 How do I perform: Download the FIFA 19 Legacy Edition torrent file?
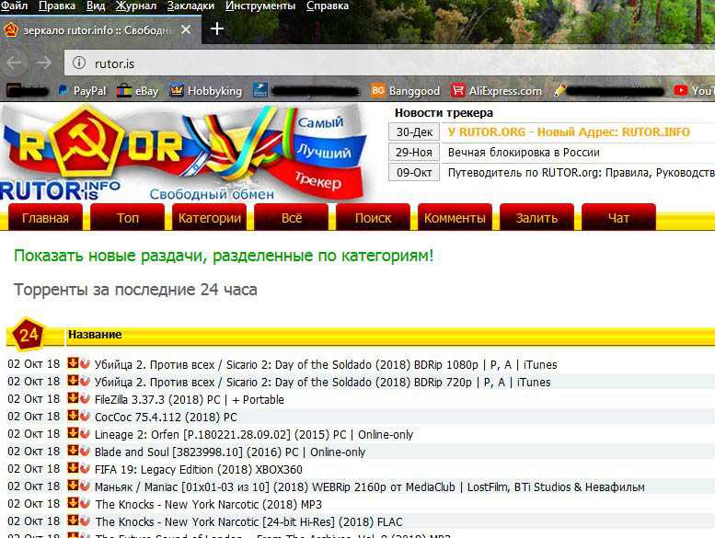click(73, 469)
